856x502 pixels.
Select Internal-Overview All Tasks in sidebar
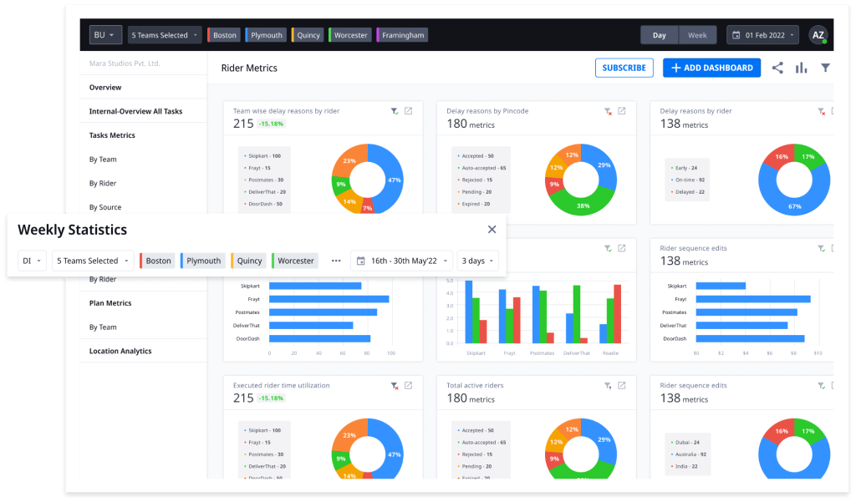coord(135,111)
